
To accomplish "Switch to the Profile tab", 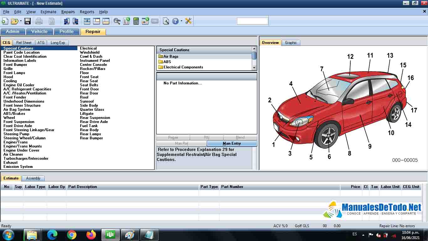I will coord(66,31).
